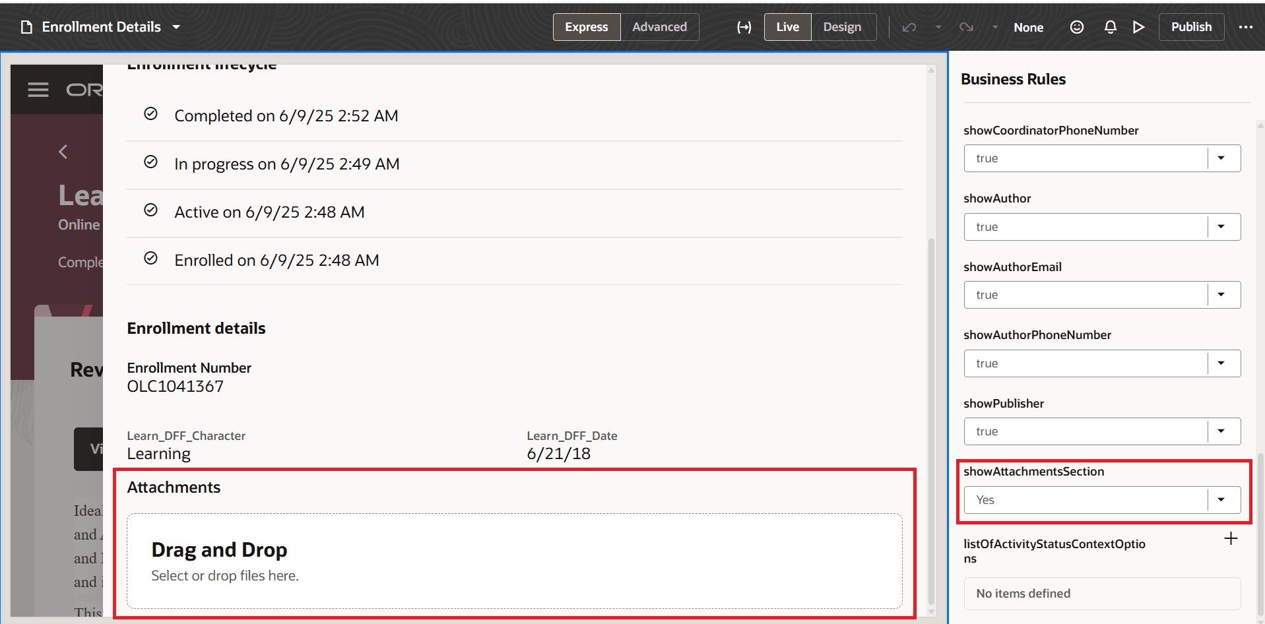Click the No items defined box
Image resolution: width=1265 pixels, height=624 pixels.
tap(1102, 594)
